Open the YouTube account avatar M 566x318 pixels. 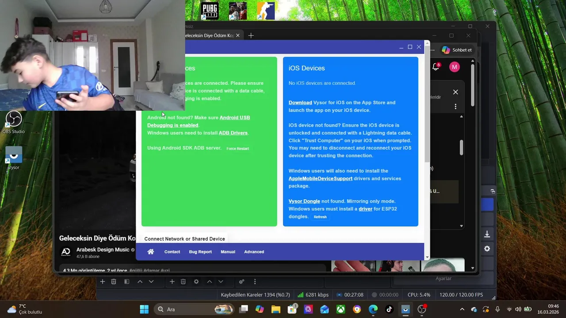454,67
